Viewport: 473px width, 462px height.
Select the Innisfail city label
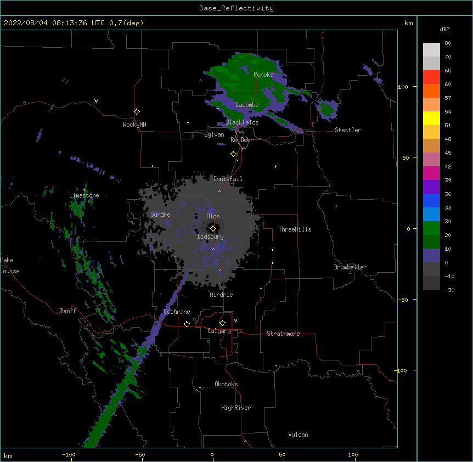click(x=228, y=179)
